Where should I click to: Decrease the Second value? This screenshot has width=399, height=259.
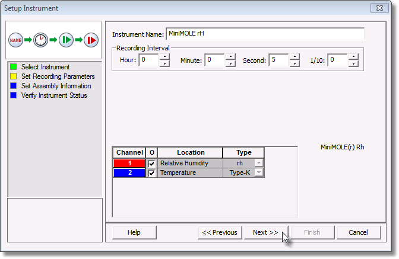(x=294, y=63)
